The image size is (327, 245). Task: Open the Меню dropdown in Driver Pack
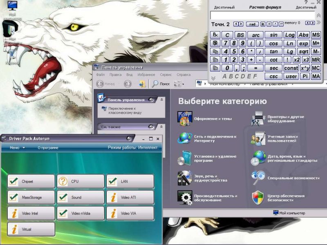pyautogui.click(x=17, y=148)
